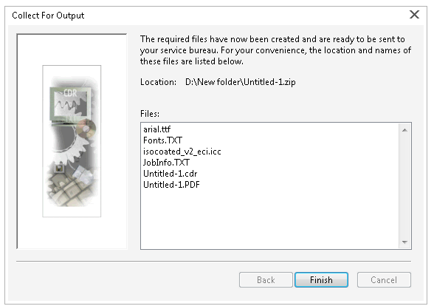Select arial.ttf in the files list
The height and width of the screenshot is (306, 434).
pyautogui.click(x=156, y=129)
